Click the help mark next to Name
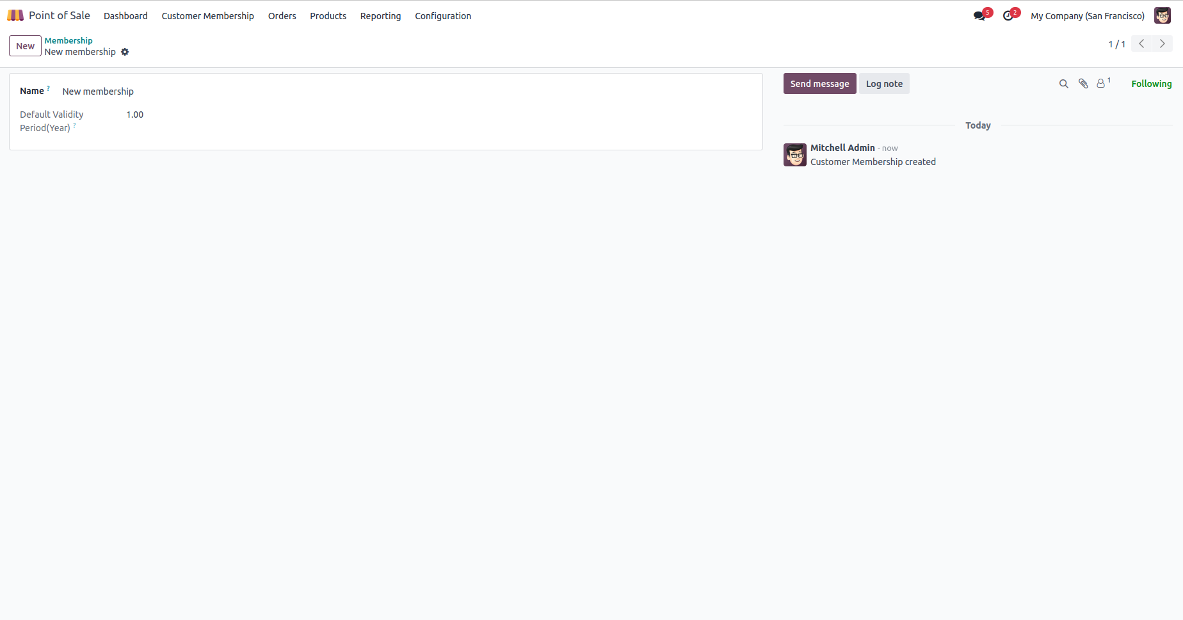The height and width of the screenshot is (620, 1183). (48, 88)
